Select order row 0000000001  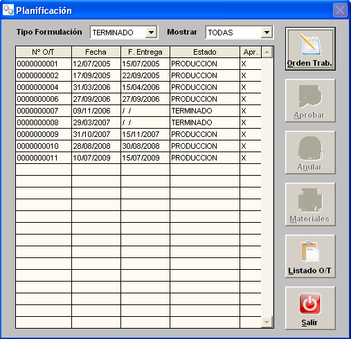click(138, 64)
